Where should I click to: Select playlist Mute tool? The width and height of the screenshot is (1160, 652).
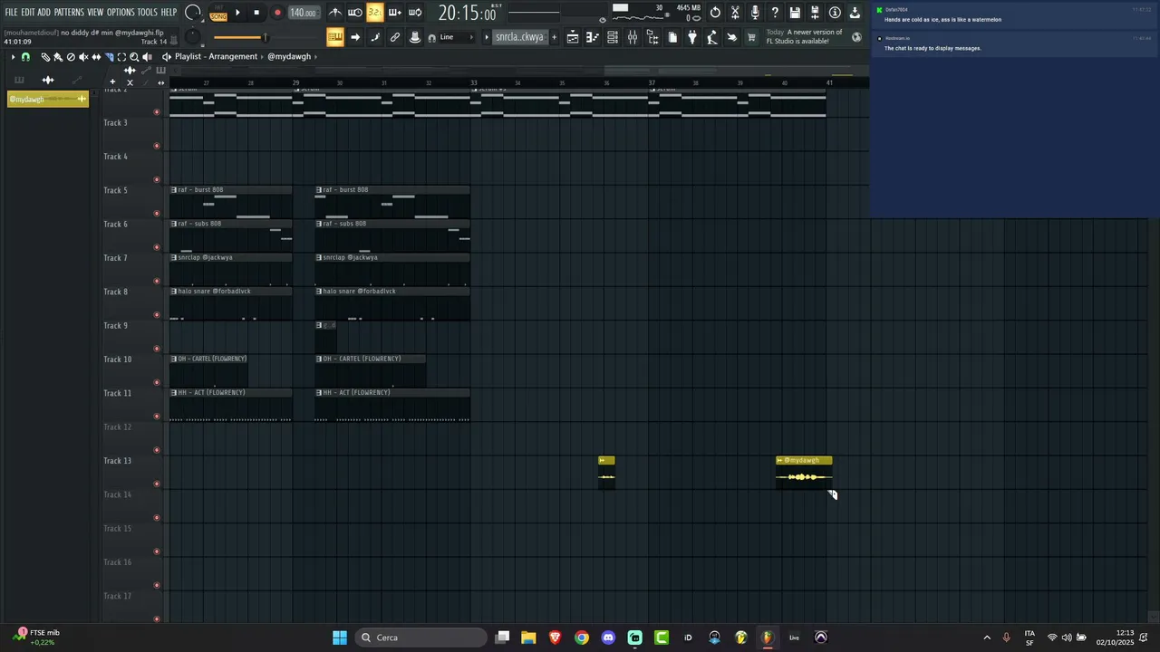83,57
